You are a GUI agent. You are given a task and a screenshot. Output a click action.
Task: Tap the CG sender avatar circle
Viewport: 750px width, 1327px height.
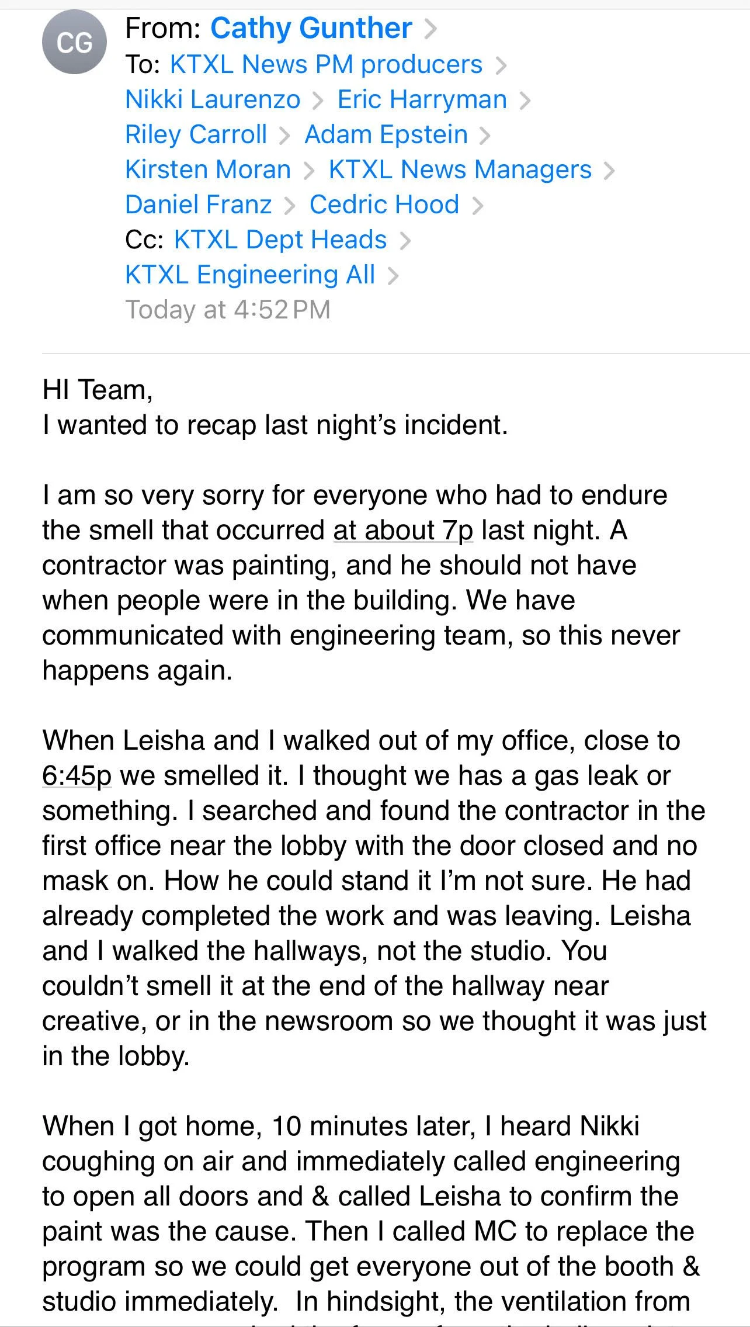point(74,42)
